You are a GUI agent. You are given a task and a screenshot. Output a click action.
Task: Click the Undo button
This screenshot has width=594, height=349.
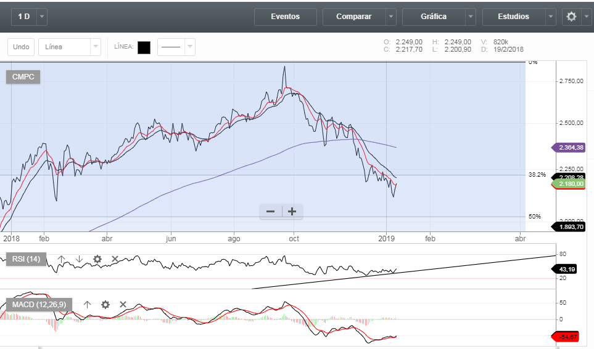pos(21,47)
